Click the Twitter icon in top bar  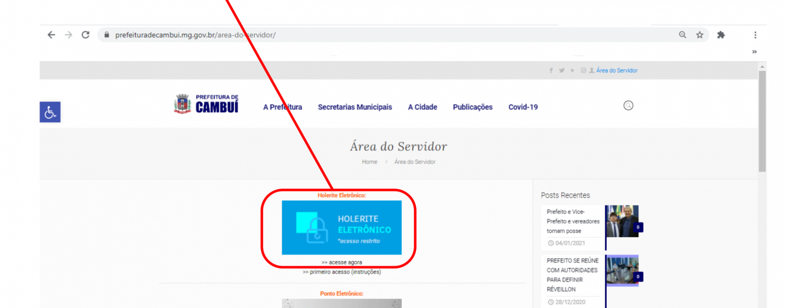pyautogui.click(x=562, y=71)
